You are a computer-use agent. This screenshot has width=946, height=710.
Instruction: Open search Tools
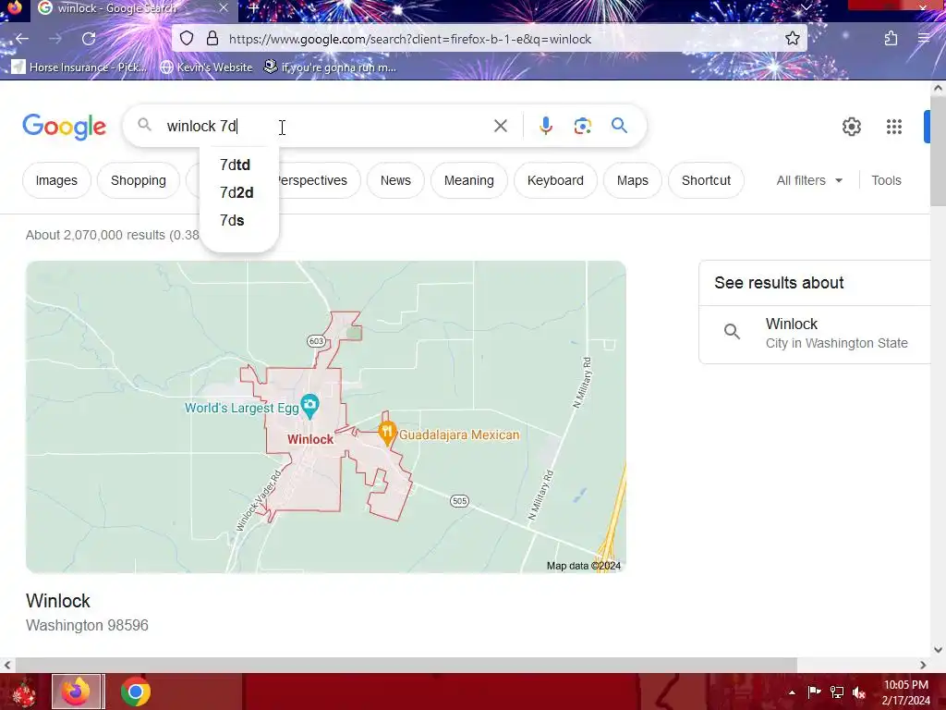coord(886,180)
